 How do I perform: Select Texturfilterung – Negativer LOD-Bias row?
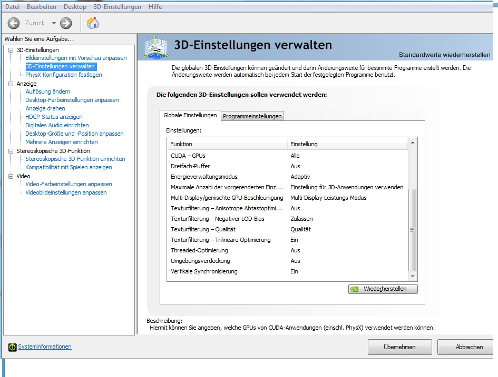pos(288,219)
